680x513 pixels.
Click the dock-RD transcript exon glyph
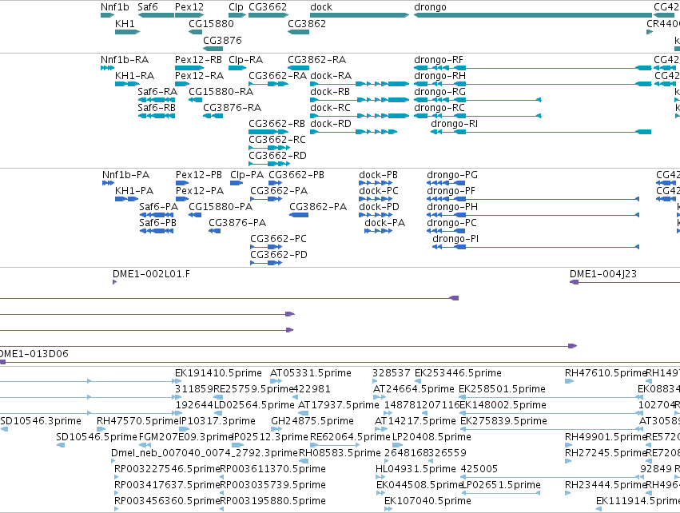tap(354, 132)
